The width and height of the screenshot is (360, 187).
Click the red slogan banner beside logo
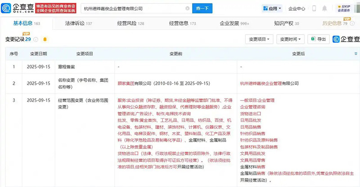[56, 8]
